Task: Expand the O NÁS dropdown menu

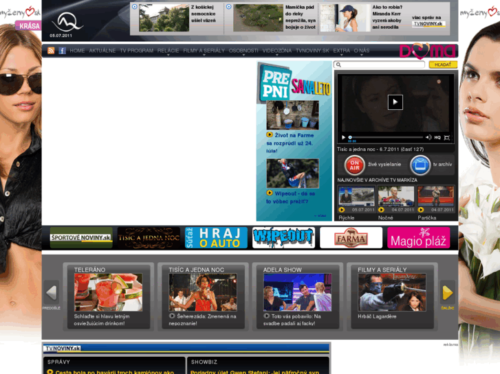Action: [362, 51]
